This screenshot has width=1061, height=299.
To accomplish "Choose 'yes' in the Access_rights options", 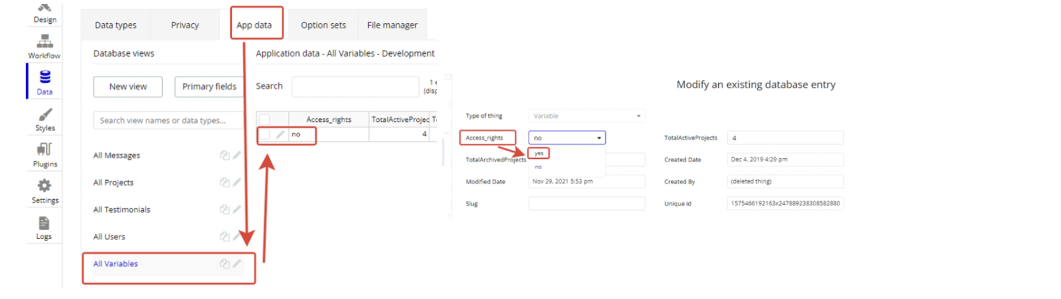I will pyautogui.click(x=539, y=154).
